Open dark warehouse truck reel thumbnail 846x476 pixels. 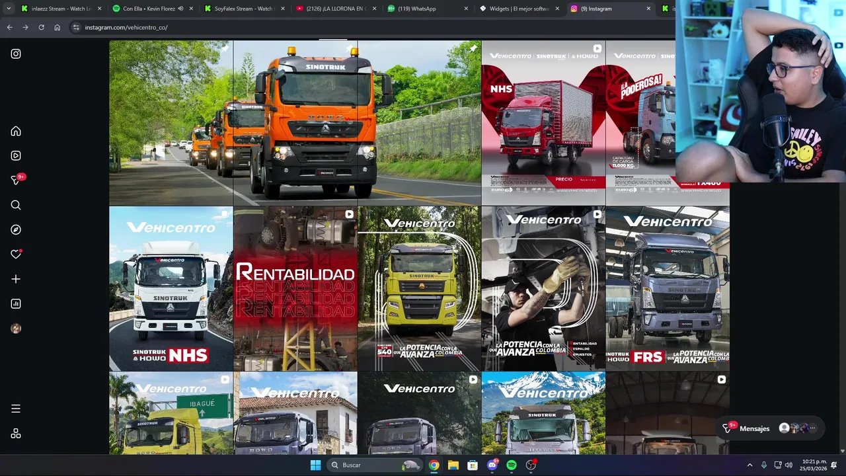668,413
